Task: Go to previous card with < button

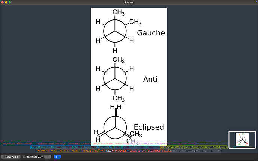Action: pos(48,157)
